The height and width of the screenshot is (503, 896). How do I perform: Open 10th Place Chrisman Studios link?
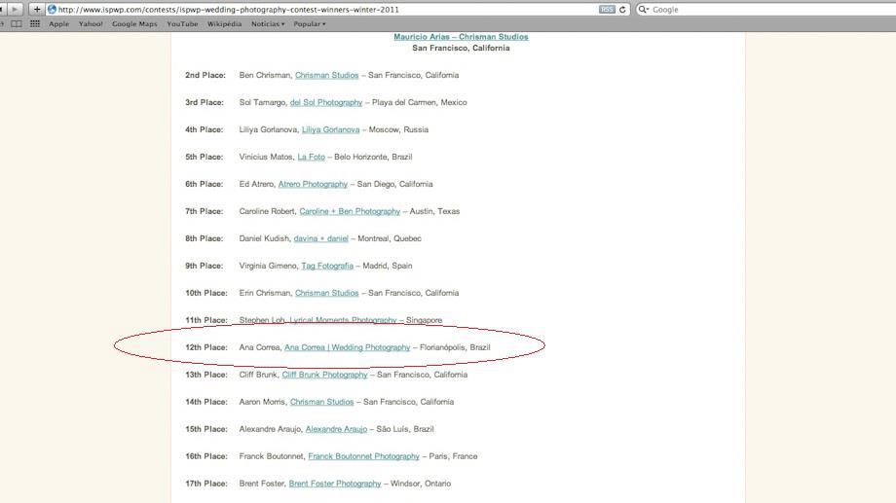(x=327, y=293)
